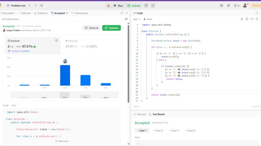The image size is (261, 146).
Task: Click the 2ms segment in chart range slider
Action: click(x=65, y=95)
